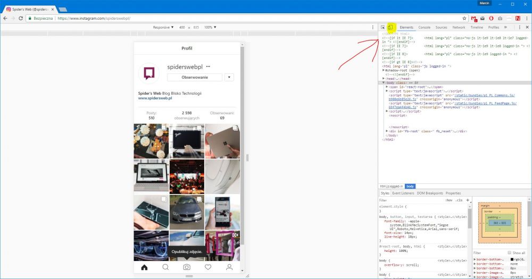Expand the #shadow-root node

click(x=384, y=71)
